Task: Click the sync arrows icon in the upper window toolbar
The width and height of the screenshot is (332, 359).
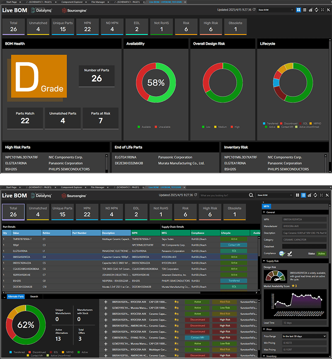Action: tap(317, 10)
